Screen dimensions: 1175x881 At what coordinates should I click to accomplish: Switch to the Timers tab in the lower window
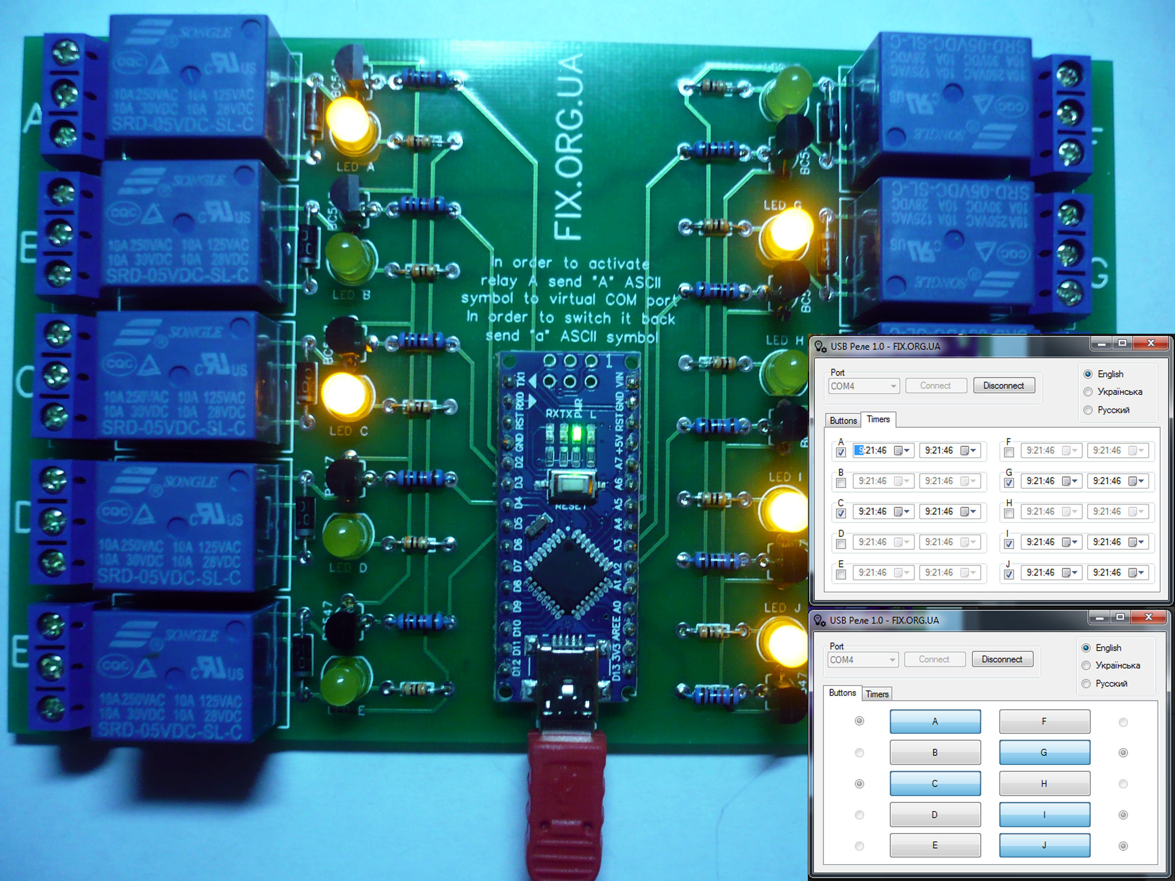pos(877,694)
